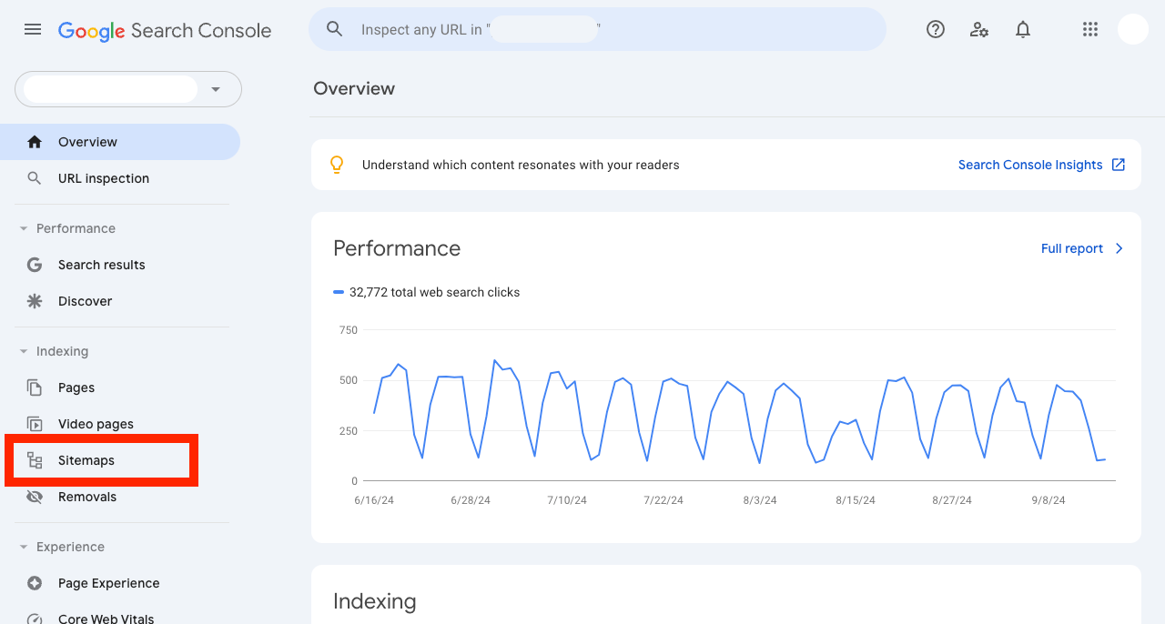Open the hamburger main menu

[33, 29]
